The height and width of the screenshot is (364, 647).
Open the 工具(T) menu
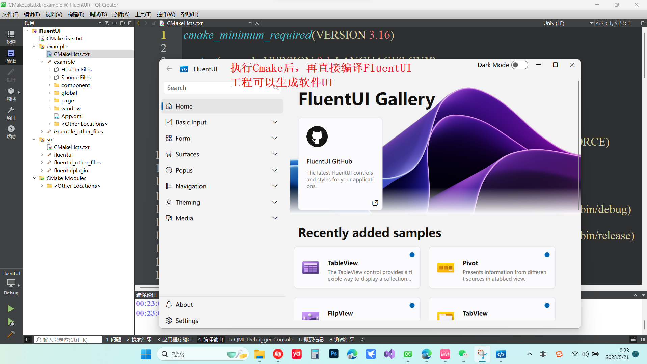pyautogui.click(x=143, y=14)
